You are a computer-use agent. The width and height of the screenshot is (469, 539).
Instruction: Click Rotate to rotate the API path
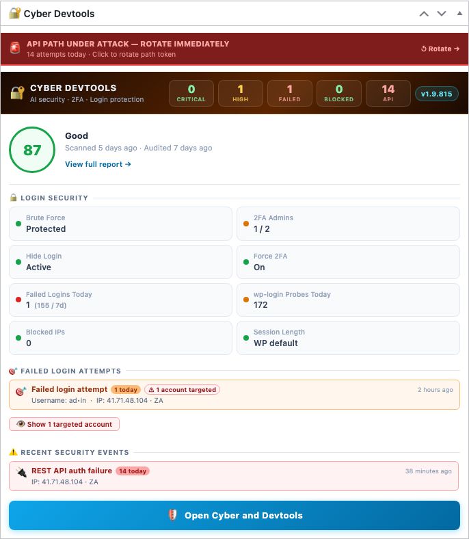click(440, 49)
